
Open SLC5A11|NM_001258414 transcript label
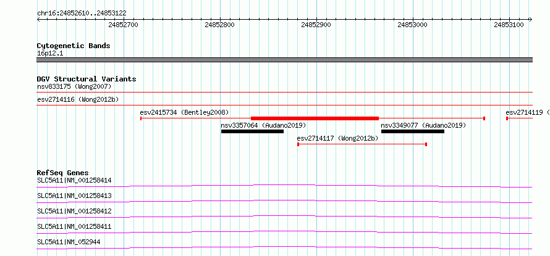click(74, 181)
